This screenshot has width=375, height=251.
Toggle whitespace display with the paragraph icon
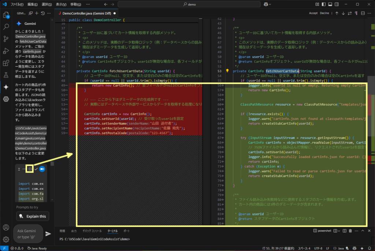click(x=356, y=14)
